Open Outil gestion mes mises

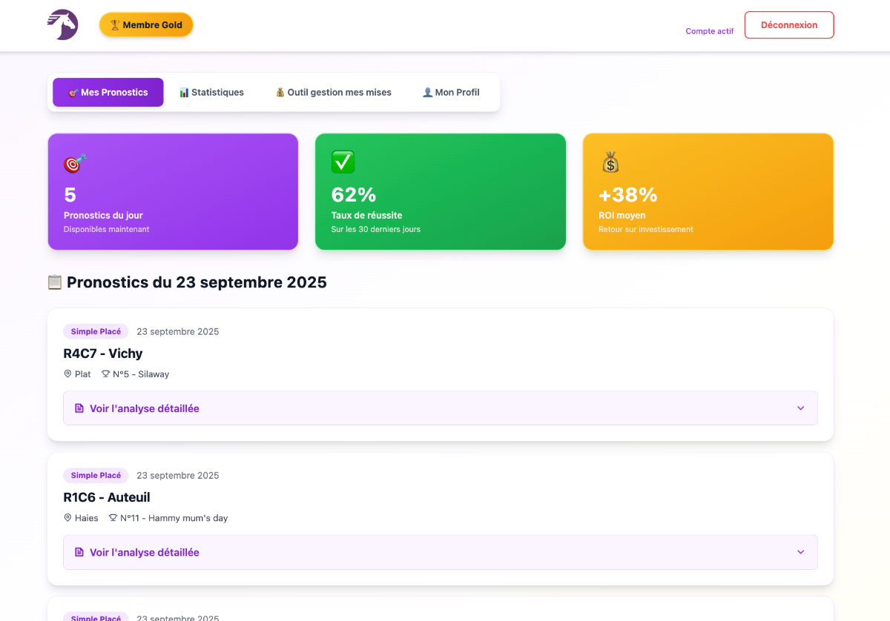pyautogui.click(x=332, y=92)
